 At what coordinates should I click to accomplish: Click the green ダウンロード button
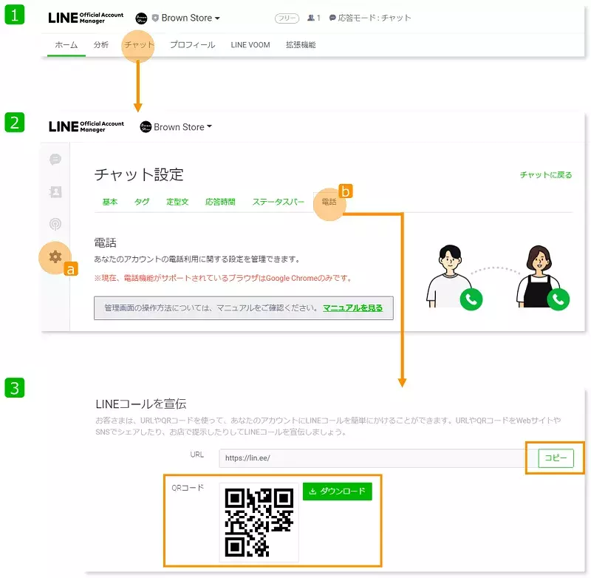(338, 492)
